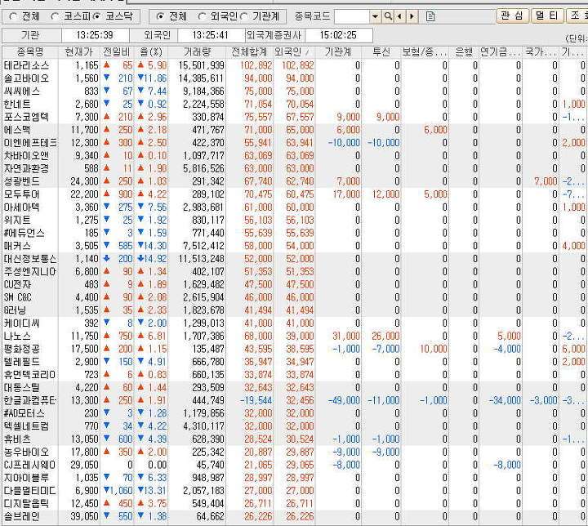Sort by 보험/종... column header
This screenshot has height=526, width=588.
point(425,51)
